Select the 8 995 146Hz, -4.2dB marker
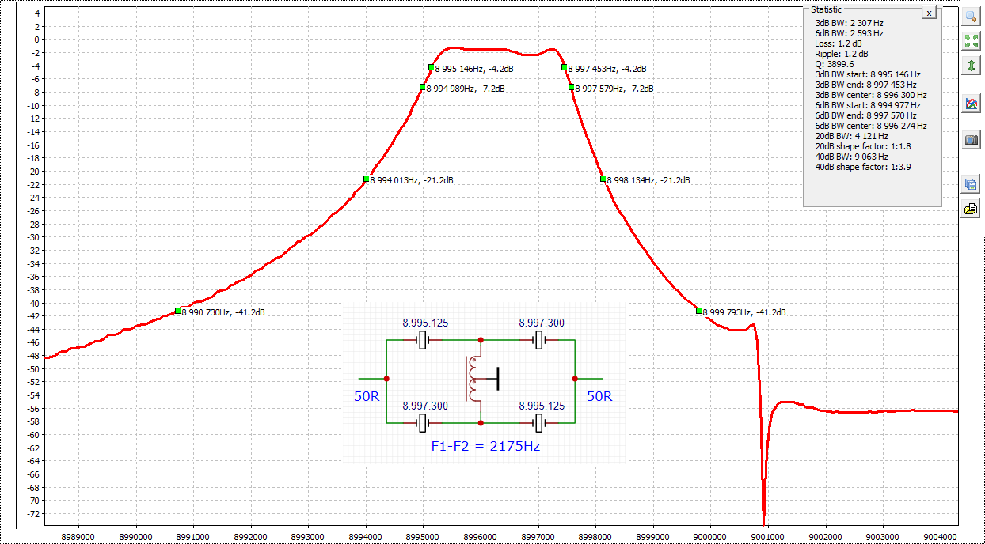The height and width of the screenshot is (544, 985). (431, 67)
